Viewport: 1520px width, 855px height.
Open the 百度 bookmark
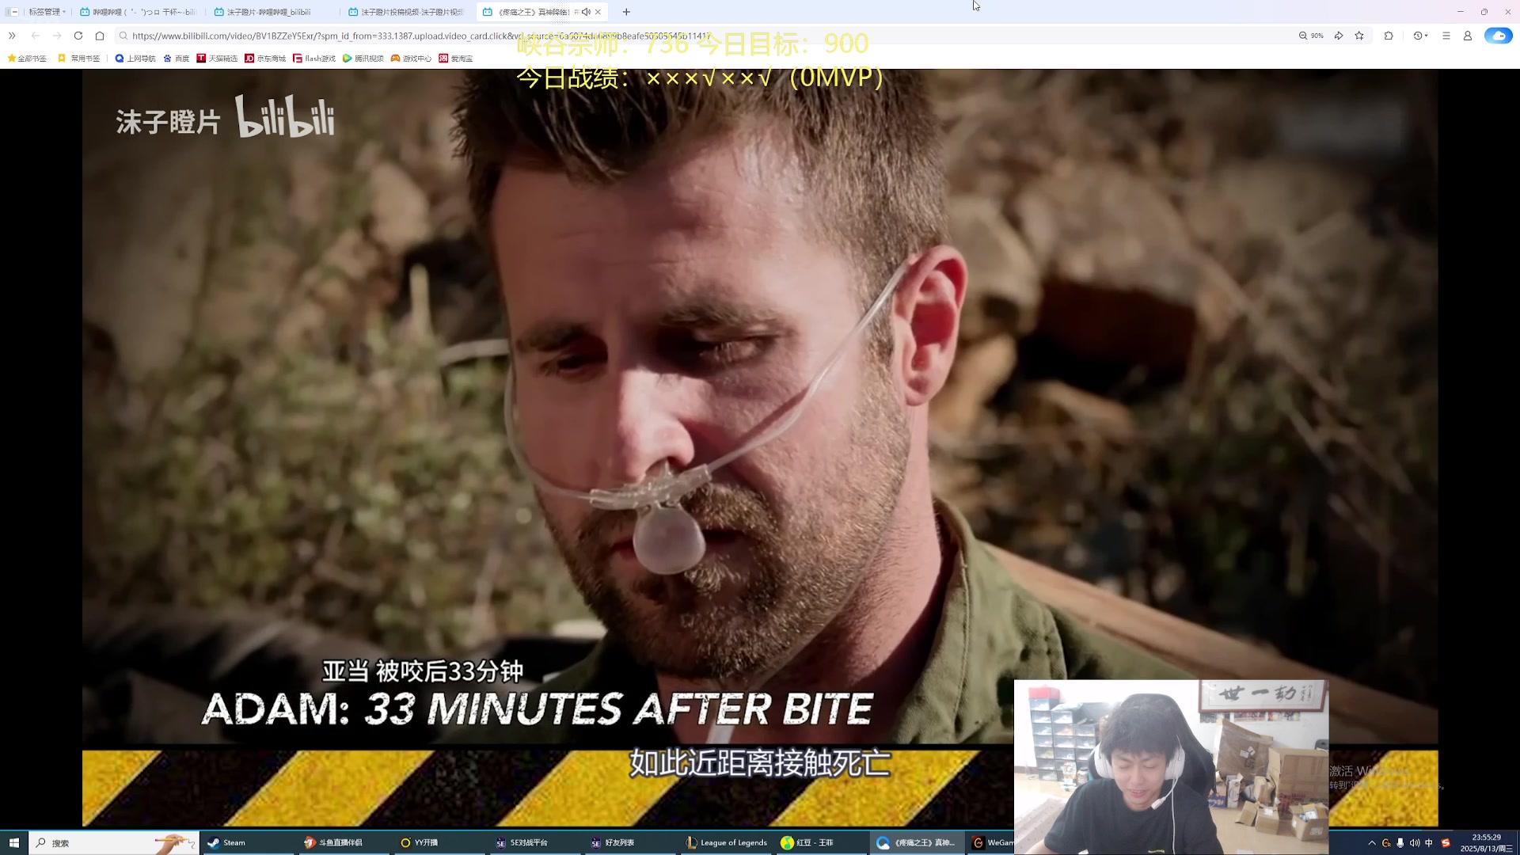[177, 59]
